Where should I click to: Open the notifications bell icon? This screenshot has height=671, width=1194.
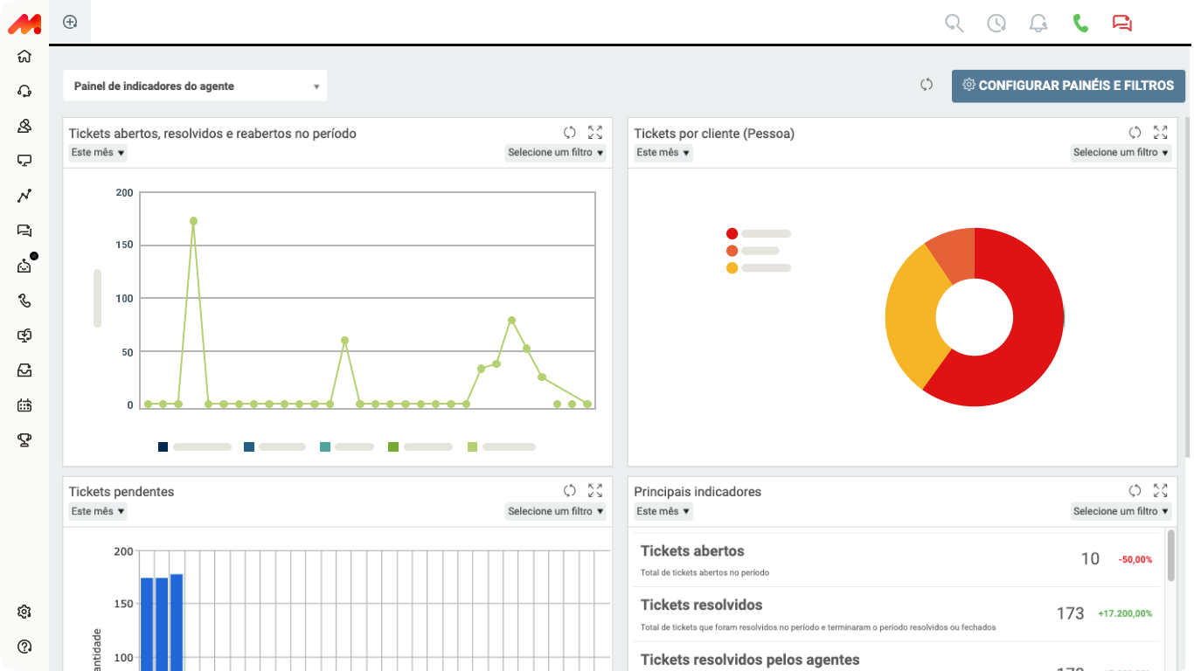(x=1038, y=24)
